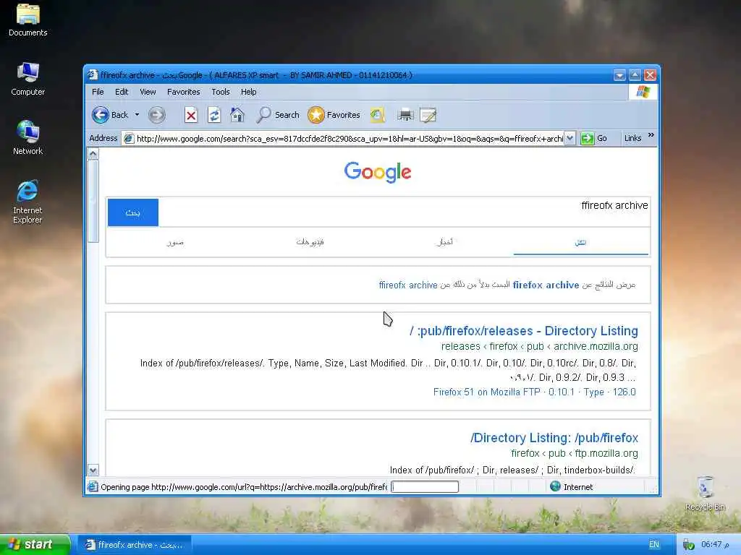Open the View menu

(x=148, y=92)
